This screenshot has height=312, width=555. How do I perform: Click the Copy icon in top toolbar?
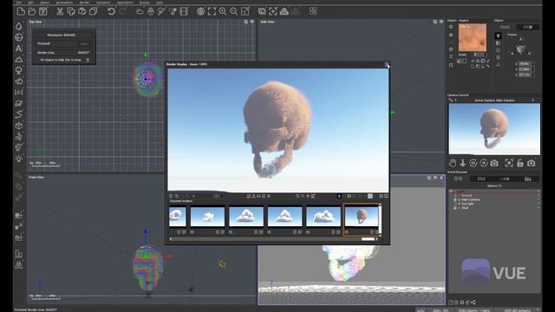point(71,11)
